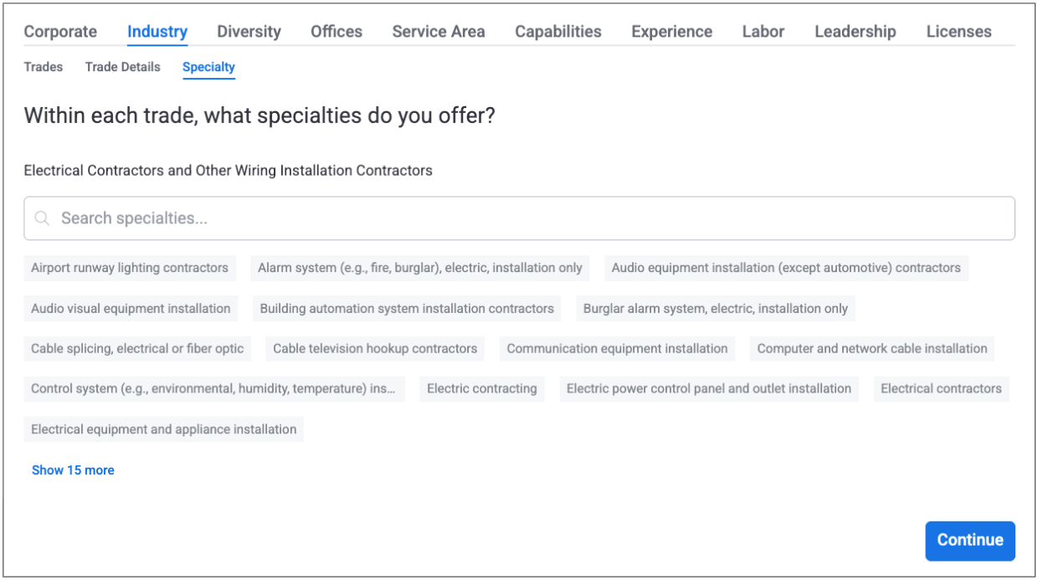The image size is (1038, 580).
Task: Toggle Audio visual equipment installation chip
Action: [131, 308]
